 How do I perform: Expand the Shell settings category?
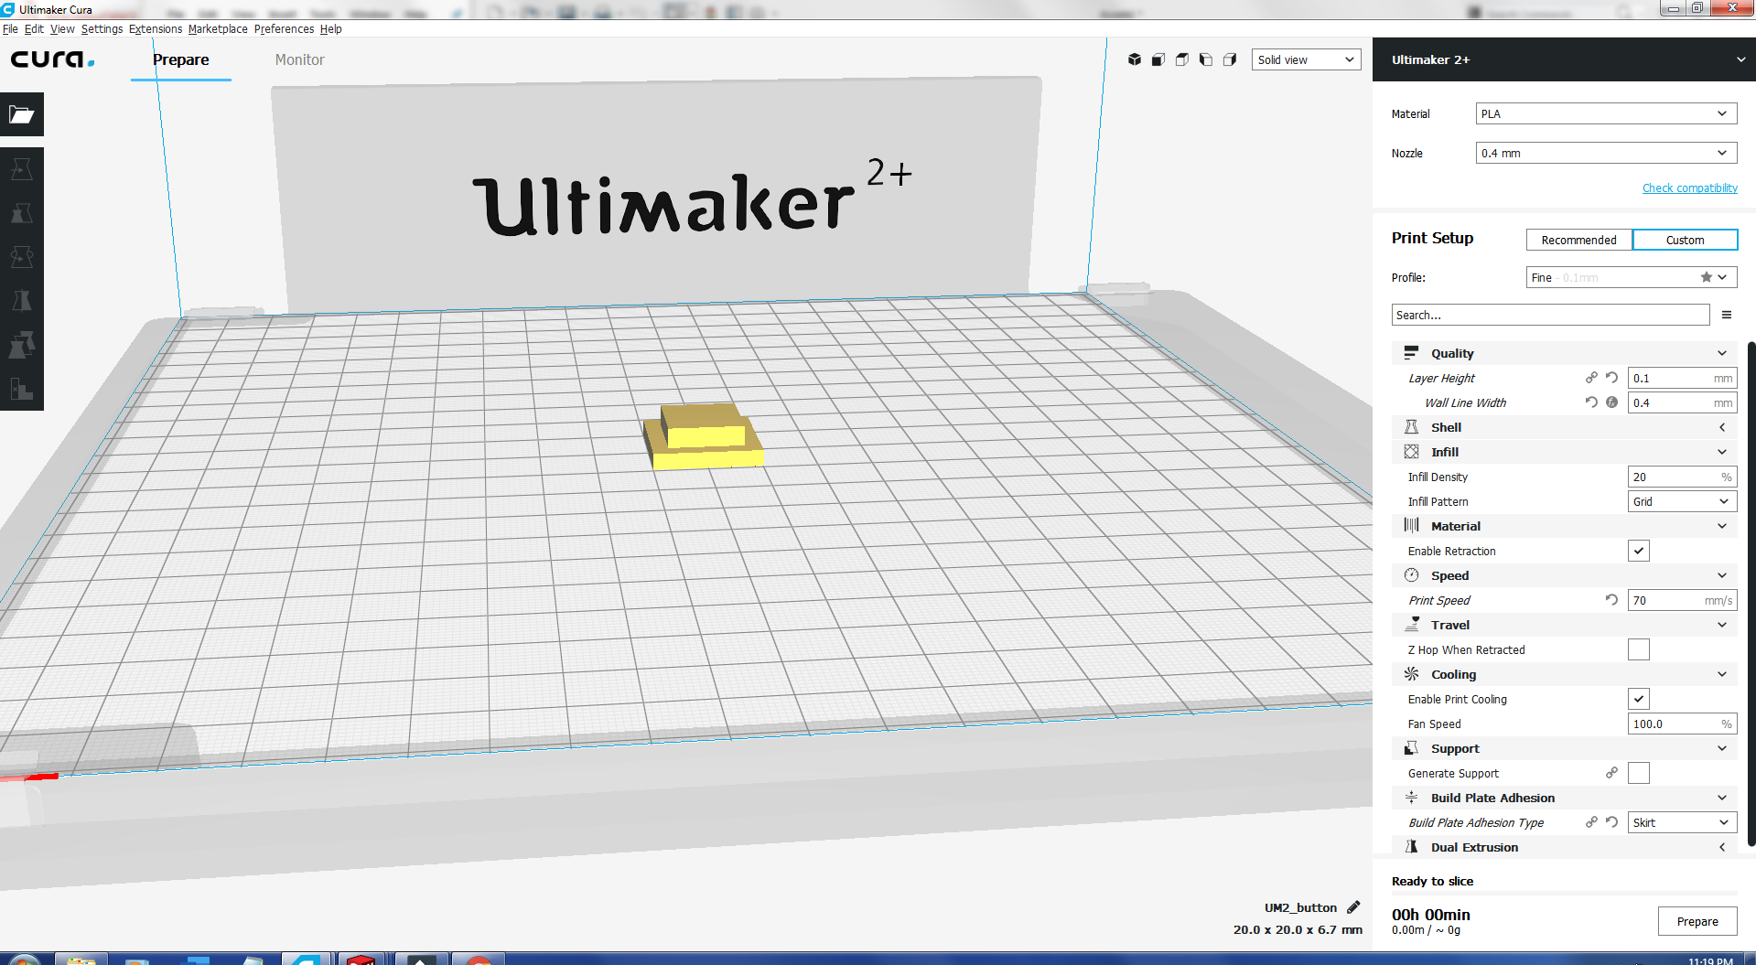[1564, 427]
